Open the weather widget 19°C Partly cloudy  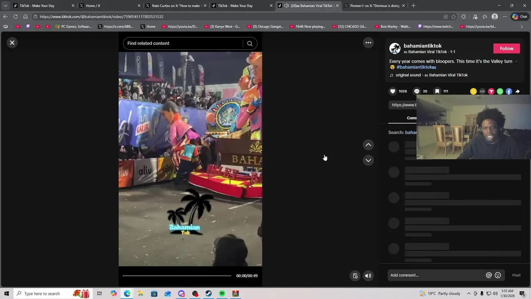click(440, 294)
